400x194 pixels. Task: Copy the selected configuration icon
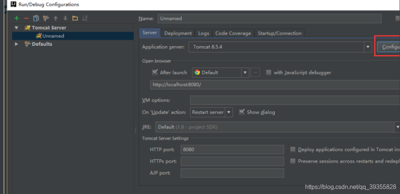[x=36, y=18]
